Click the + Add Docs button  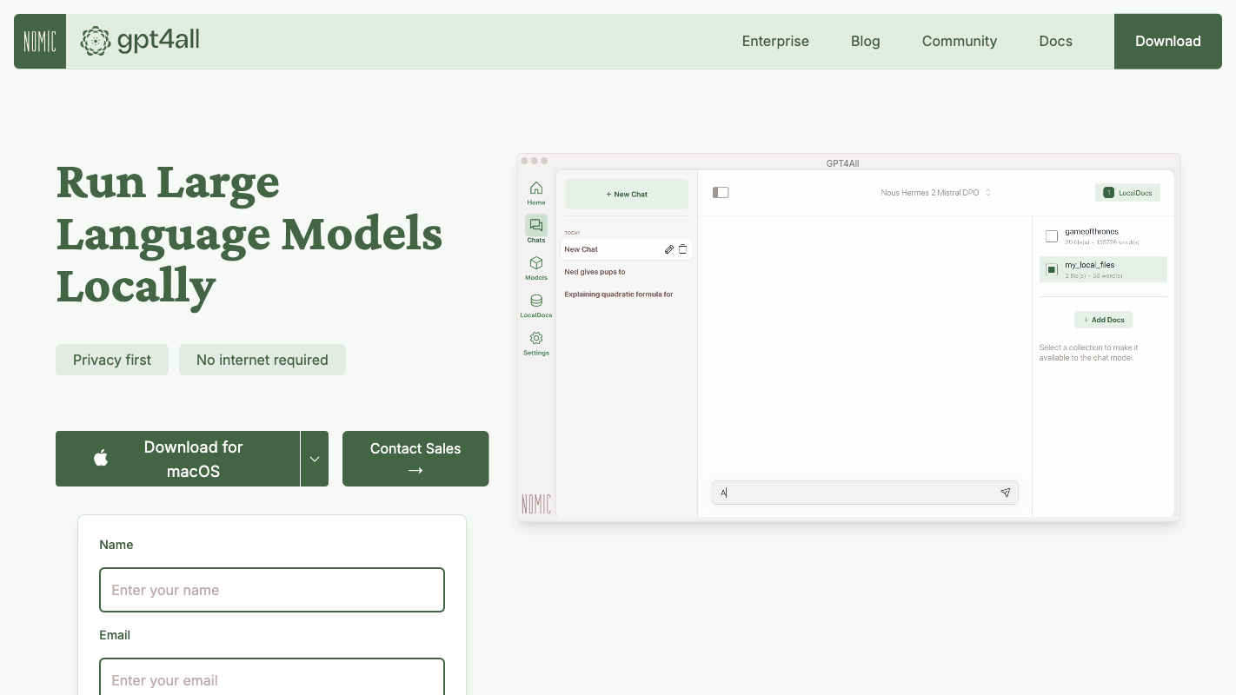tap(1103, 320)
